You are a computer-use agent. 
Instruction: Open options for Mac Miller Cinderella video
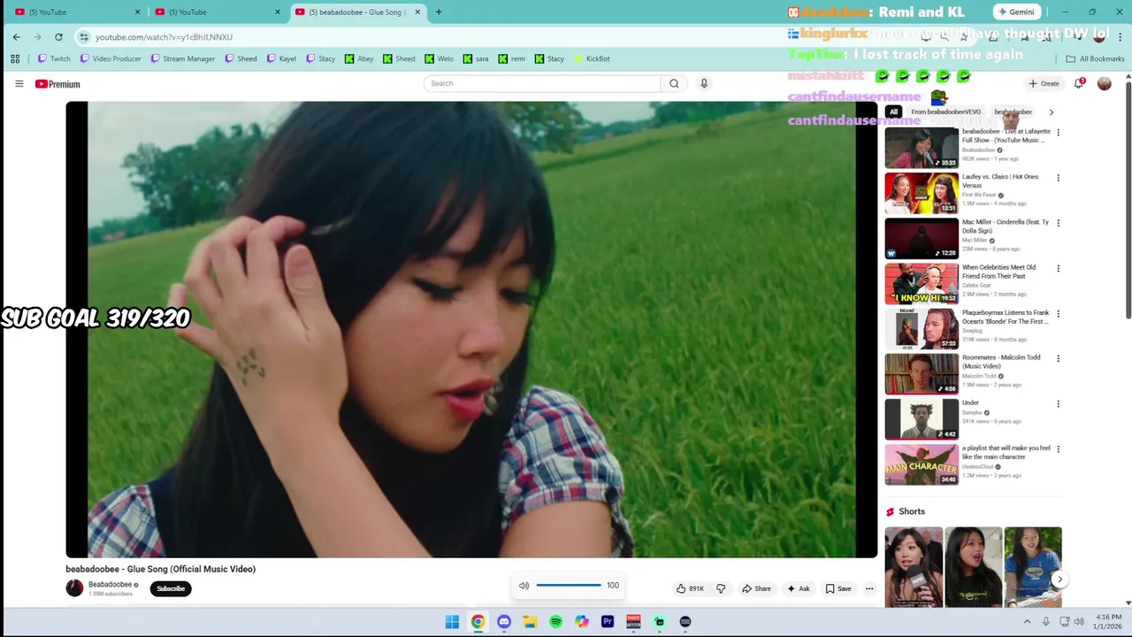(x=1058, y=223)
